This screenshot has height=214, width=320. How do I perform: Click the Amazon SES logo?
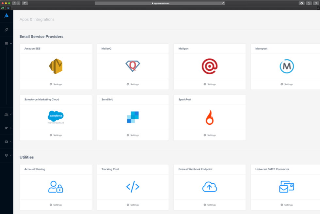(56, 66)
